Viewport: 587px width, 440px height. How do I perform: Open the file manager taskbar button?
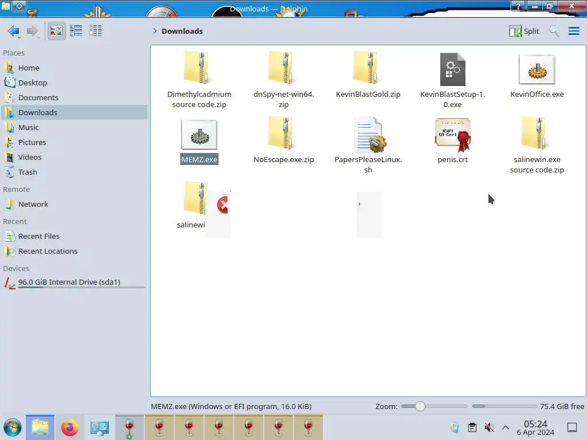40,427
